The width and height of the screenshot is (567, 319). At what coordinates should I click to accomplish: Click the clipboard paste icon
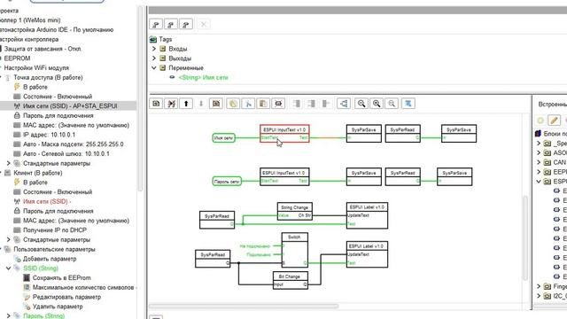263,104
